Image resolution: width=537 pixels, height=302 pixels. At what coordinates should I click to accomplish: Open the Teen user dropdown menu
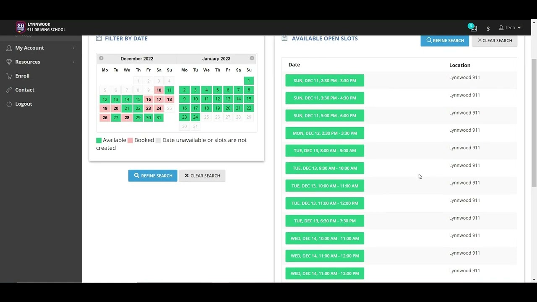510,28
